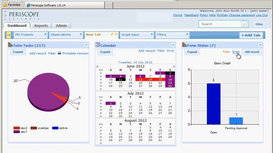Viewport: 273px width, 153px height.
Task: Open the Policy link
Action: (204, 15)
